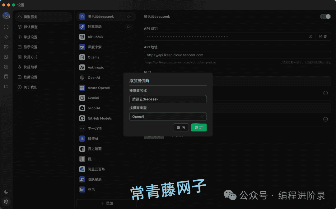Select 百川 provider

[106, 159]
